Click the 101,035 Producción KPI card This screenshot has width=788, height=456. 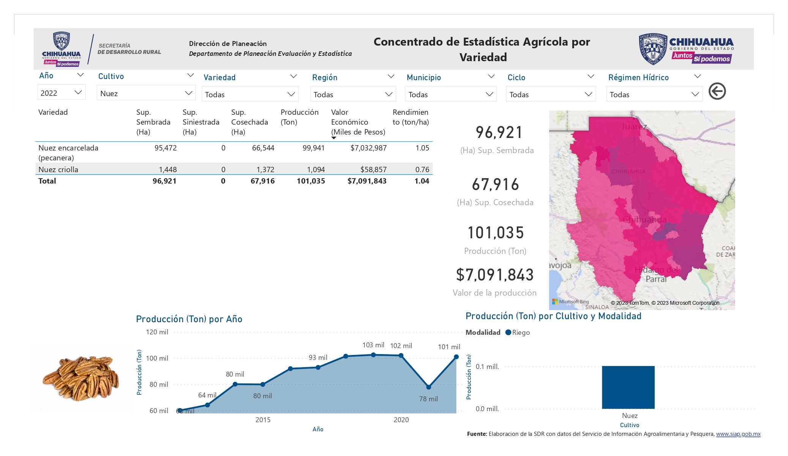click(x=495, y=239)
